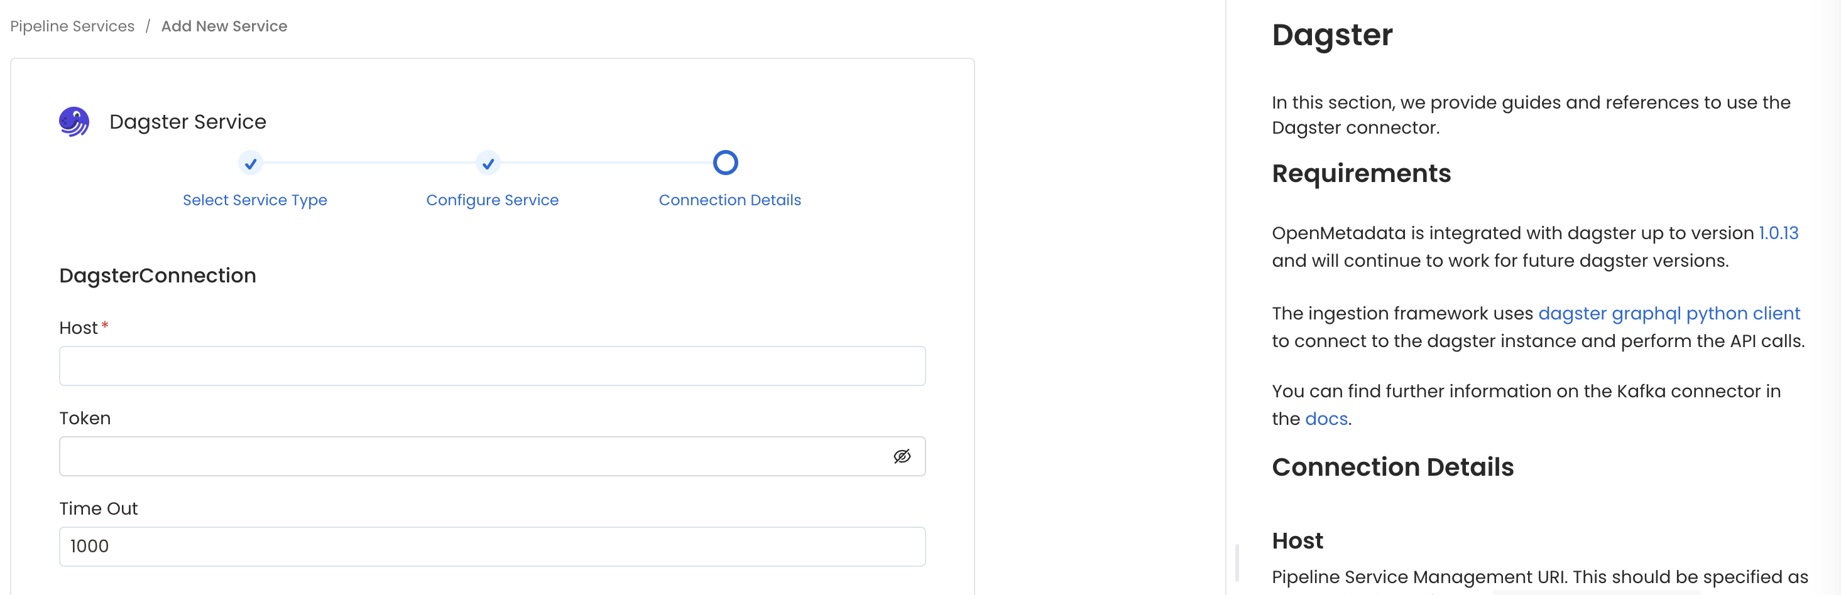
Task: Follow the Kafka connector docs link
Action: coord(1325,419)
